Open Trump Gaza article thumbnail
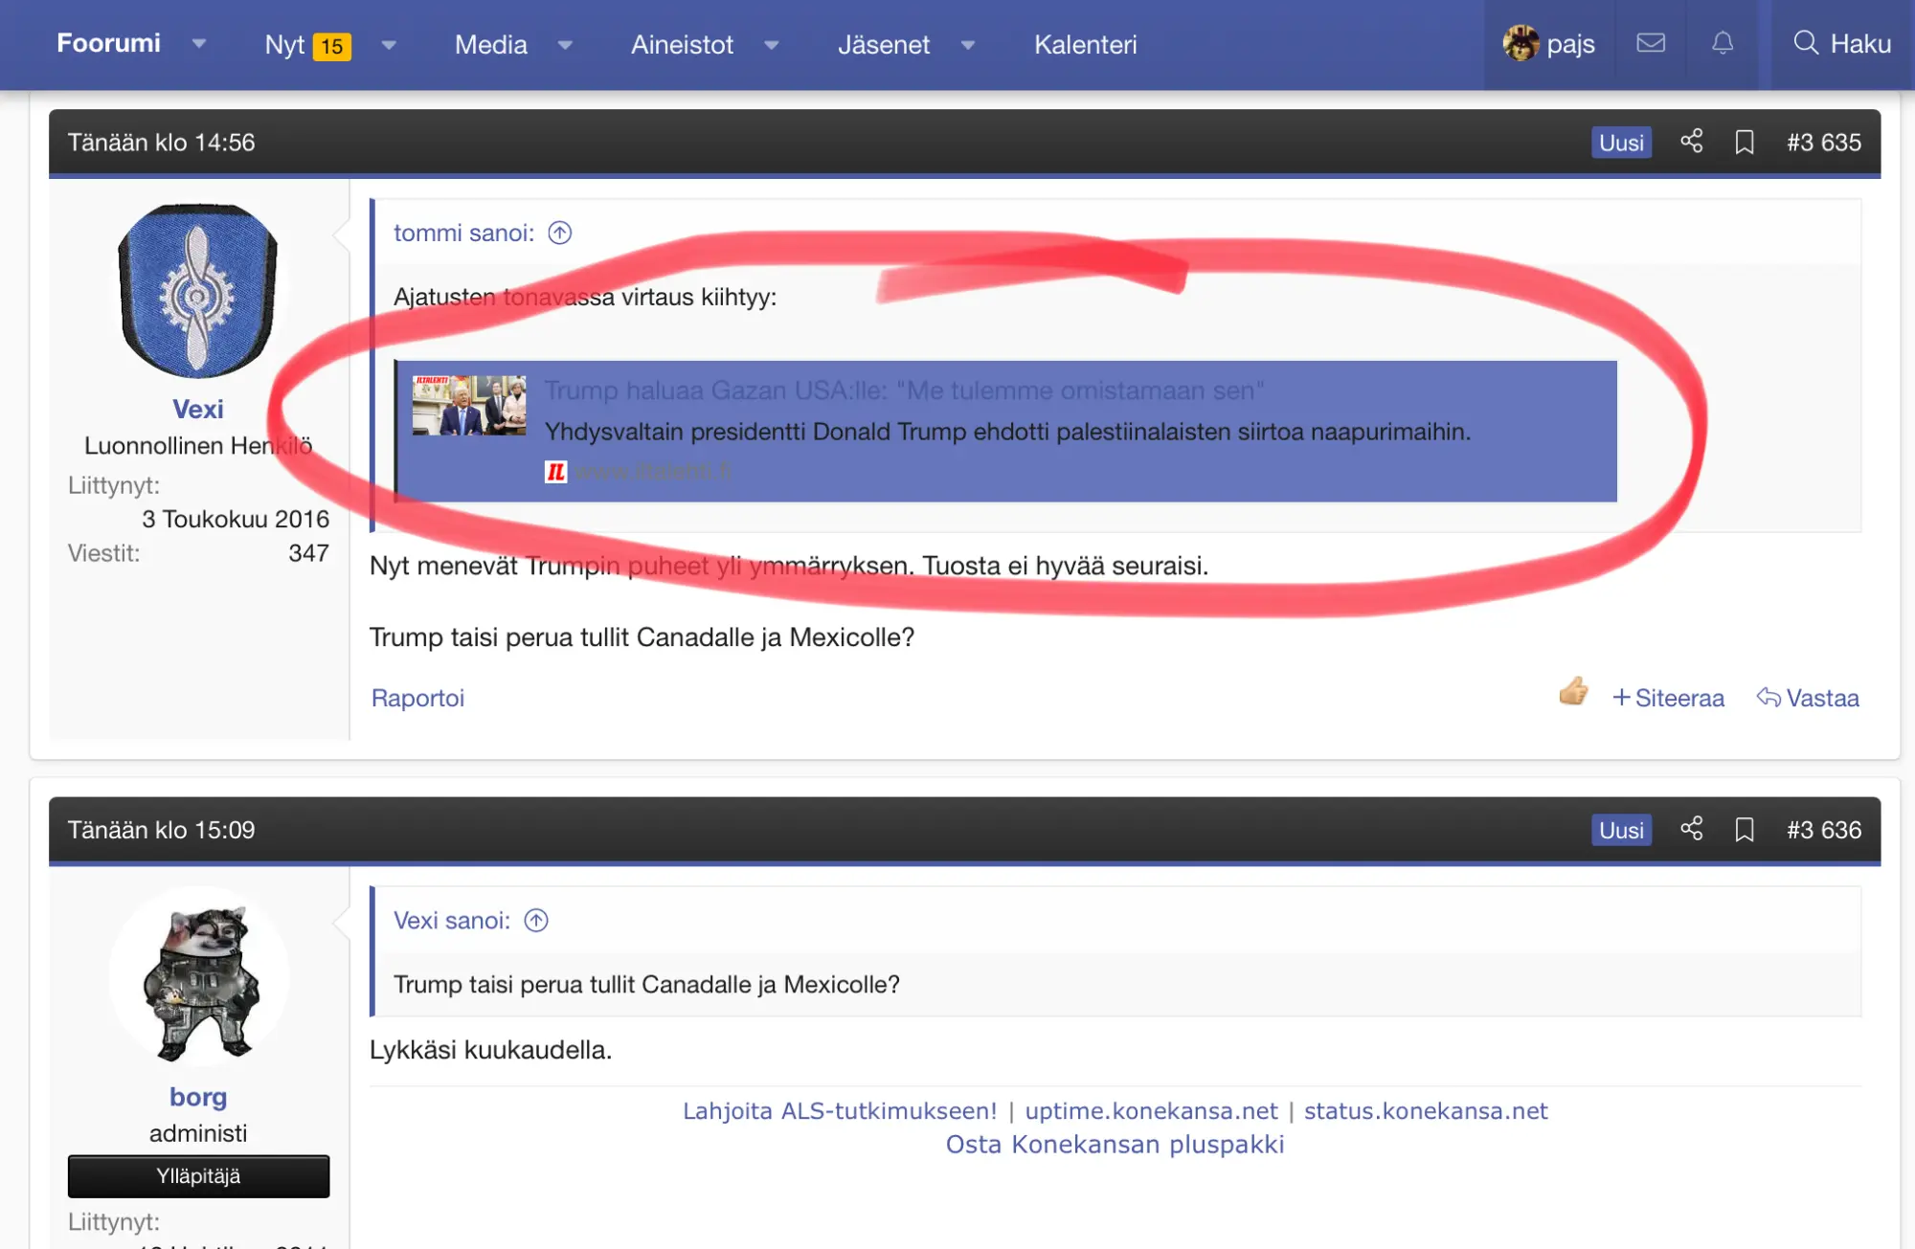 pyautogui.click(x=469, y=405)
